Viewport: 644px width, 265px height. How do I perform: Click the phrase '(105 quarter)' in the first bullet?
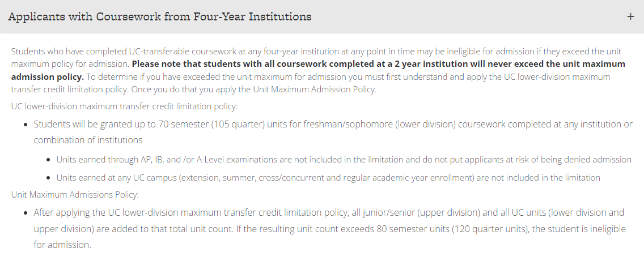click(x=238, y=125)
